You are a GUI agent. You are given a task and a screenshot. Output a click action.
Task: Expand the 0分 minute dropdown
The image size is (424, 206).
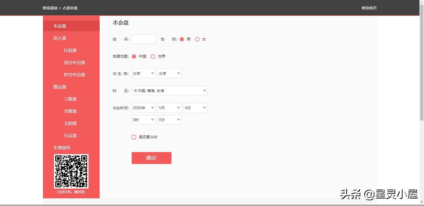pos(169,120)
